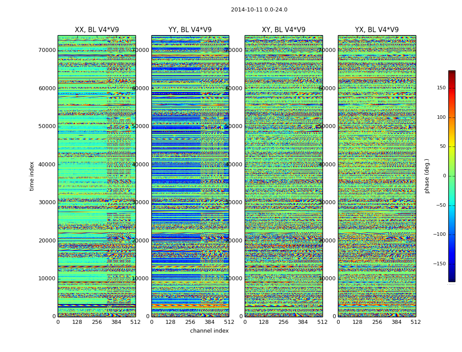Click inside the YX phase plot panel
This screenshot has width=462, height=352.
[x=377, y=176]
